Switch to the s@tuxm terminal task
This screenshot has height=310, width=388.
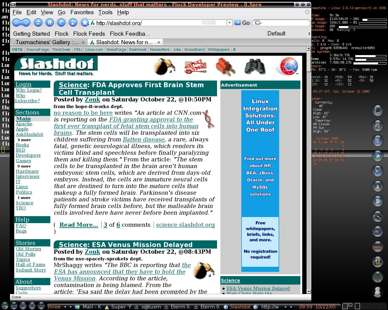click(148, 307)
